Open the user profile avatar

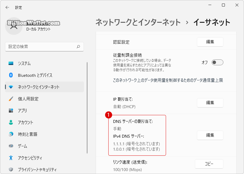[x=14, y=26]
